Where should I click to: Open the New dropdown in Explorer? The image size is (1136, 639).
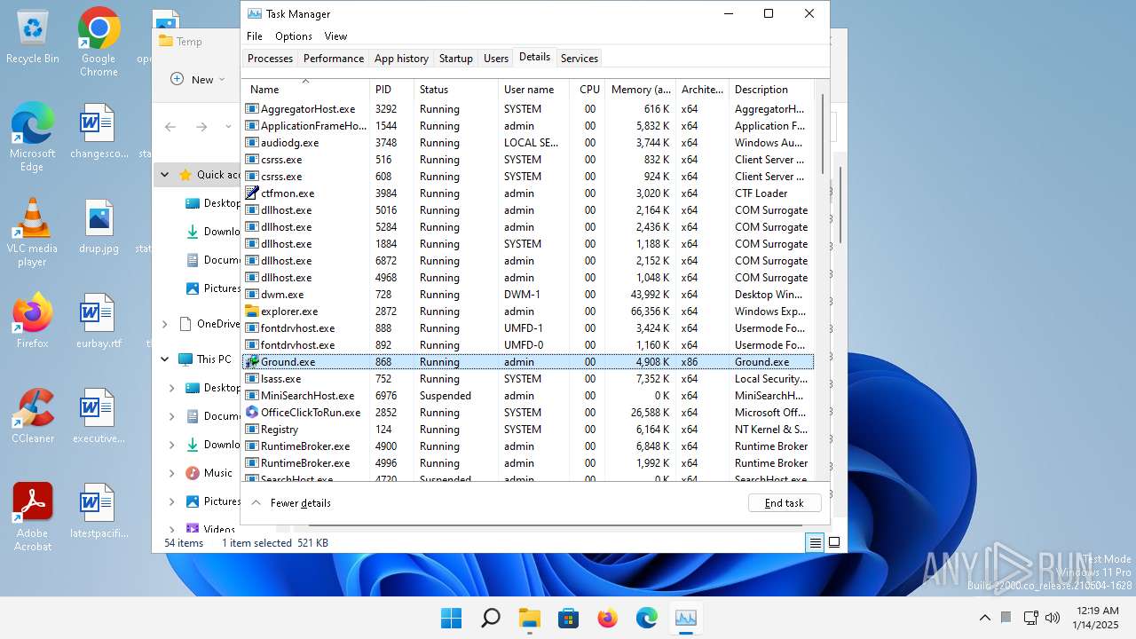point(197,79)
